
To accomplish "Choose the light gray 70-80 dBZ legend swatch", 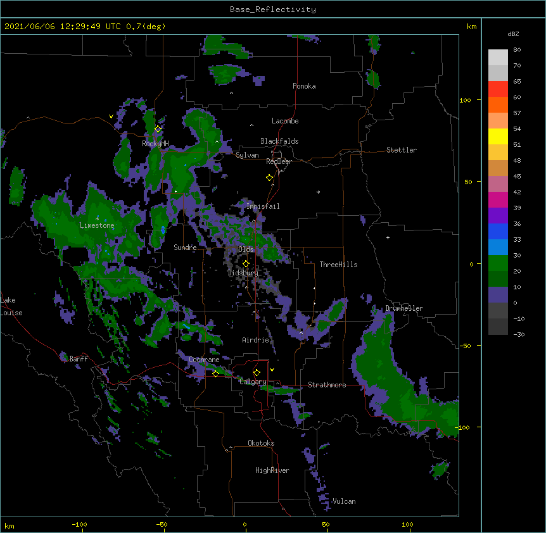I will click(x=498, y=58).
